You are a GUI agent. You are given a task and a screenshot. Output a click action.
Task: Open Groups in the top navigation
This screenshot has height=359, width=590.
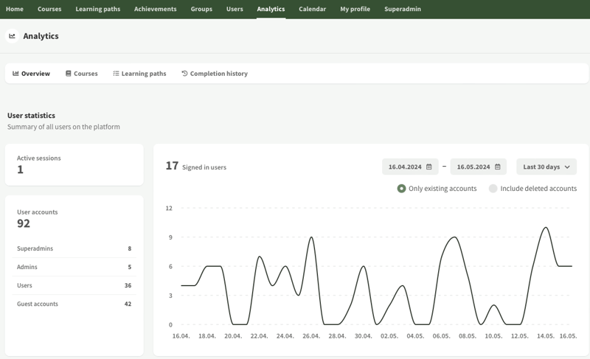(201, 9)
